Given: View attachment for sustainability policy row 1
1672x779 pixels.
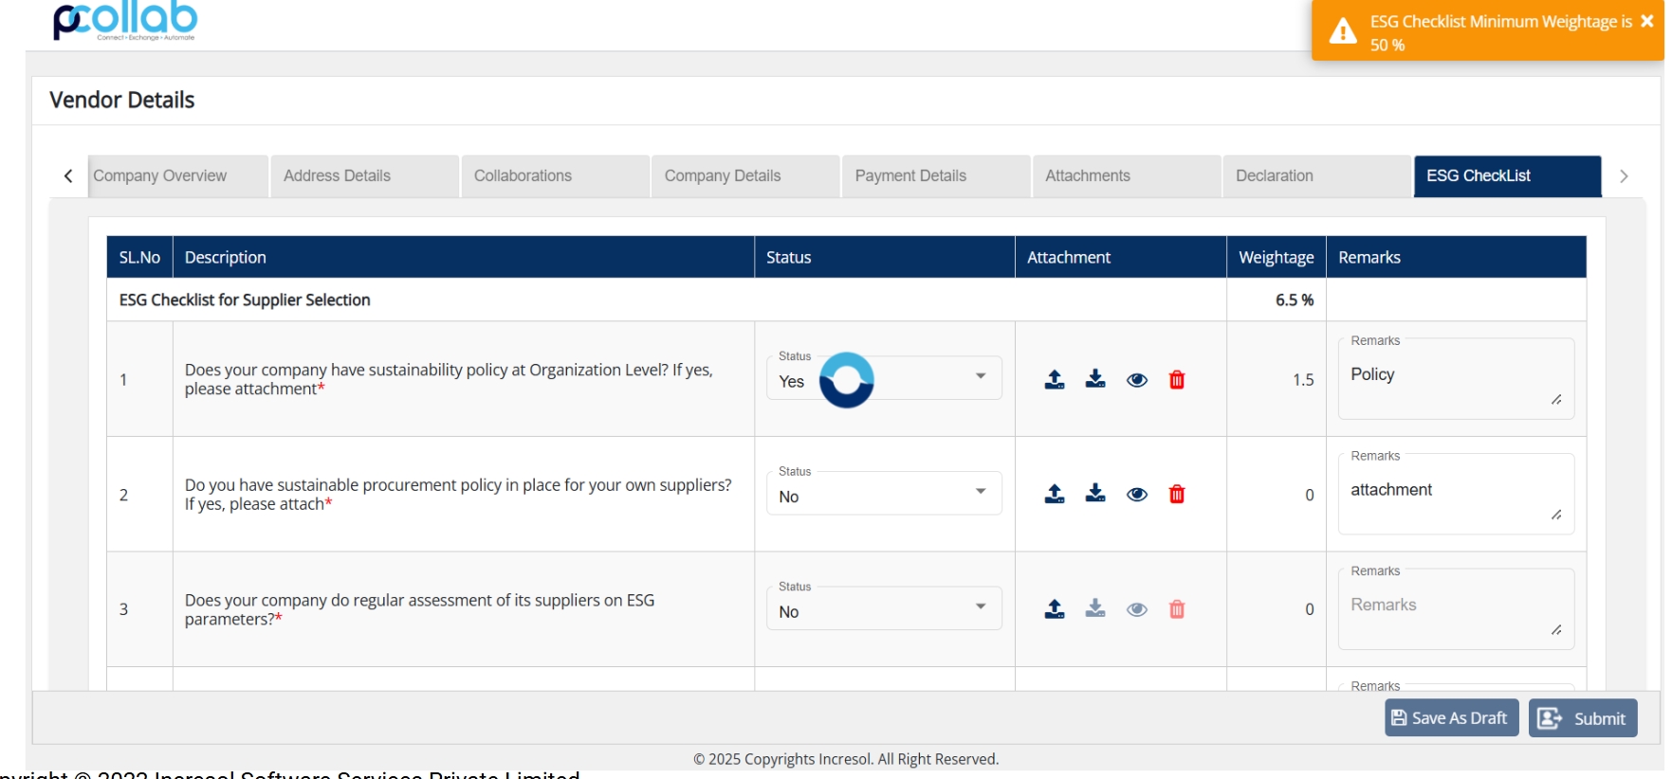Looking at the screenshot, I should click(1137, 380).
